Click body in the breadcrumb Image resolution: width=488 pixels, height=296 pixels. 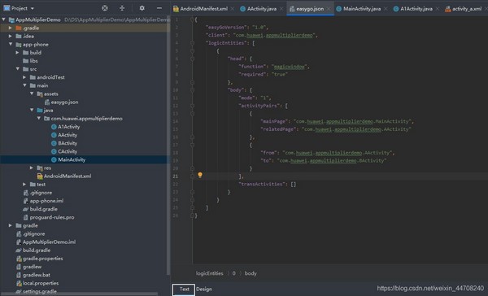tap(251, 273)
